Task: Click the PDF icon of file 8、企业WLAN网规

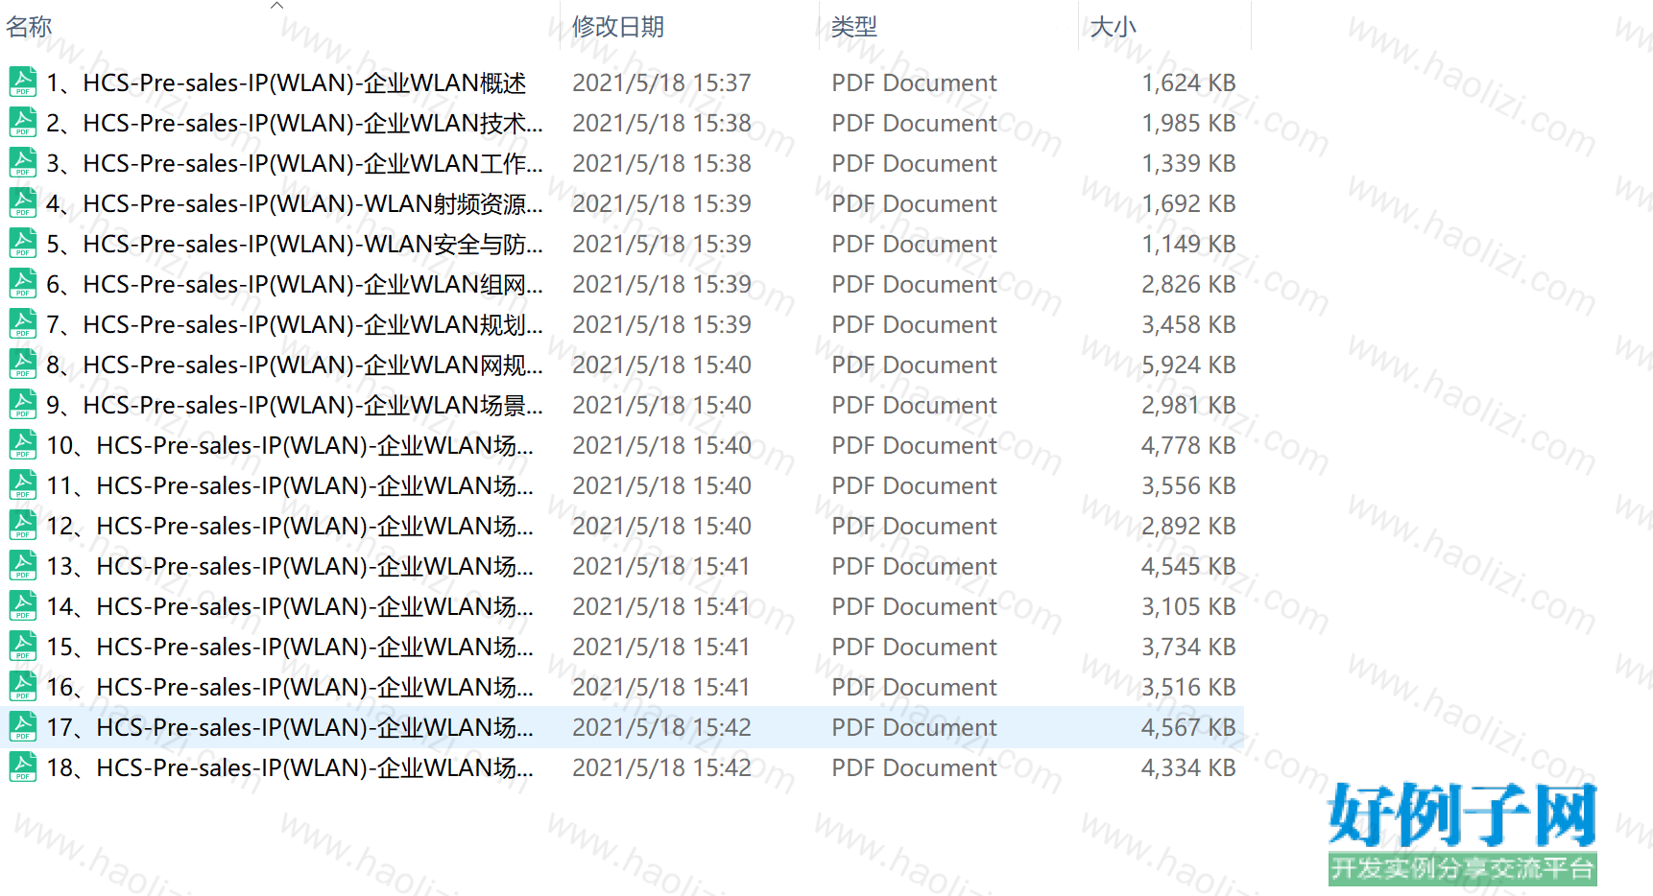Action: pos(23,365)
